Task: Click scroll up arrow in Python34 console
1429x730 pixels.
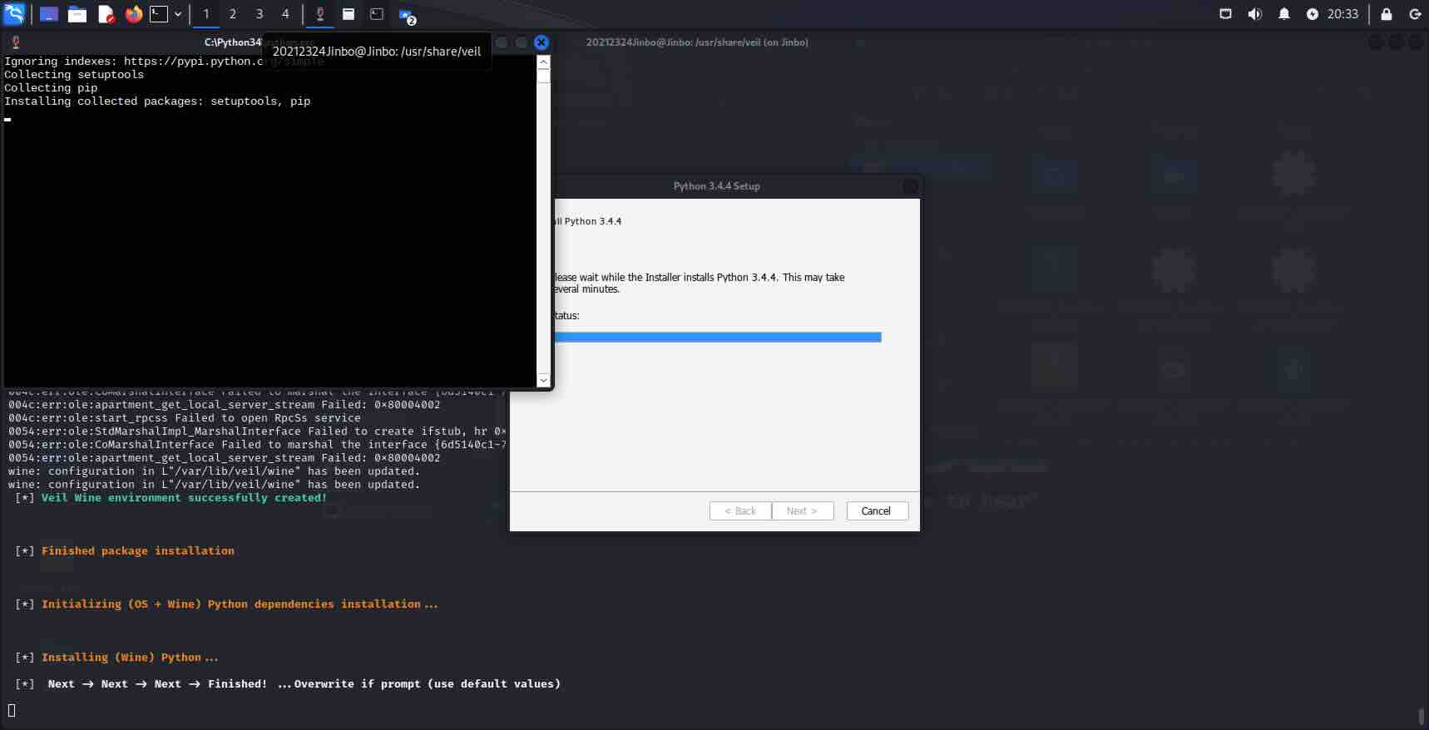Action: [543, 62]
